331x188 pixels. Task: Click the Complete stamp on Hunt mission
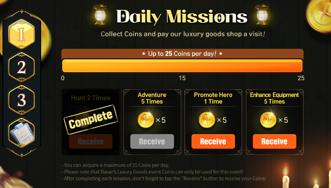[91, 119]
